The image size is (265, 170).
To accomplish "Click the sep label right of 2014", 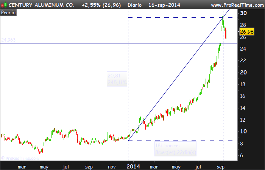I will [x=221, y=167].
